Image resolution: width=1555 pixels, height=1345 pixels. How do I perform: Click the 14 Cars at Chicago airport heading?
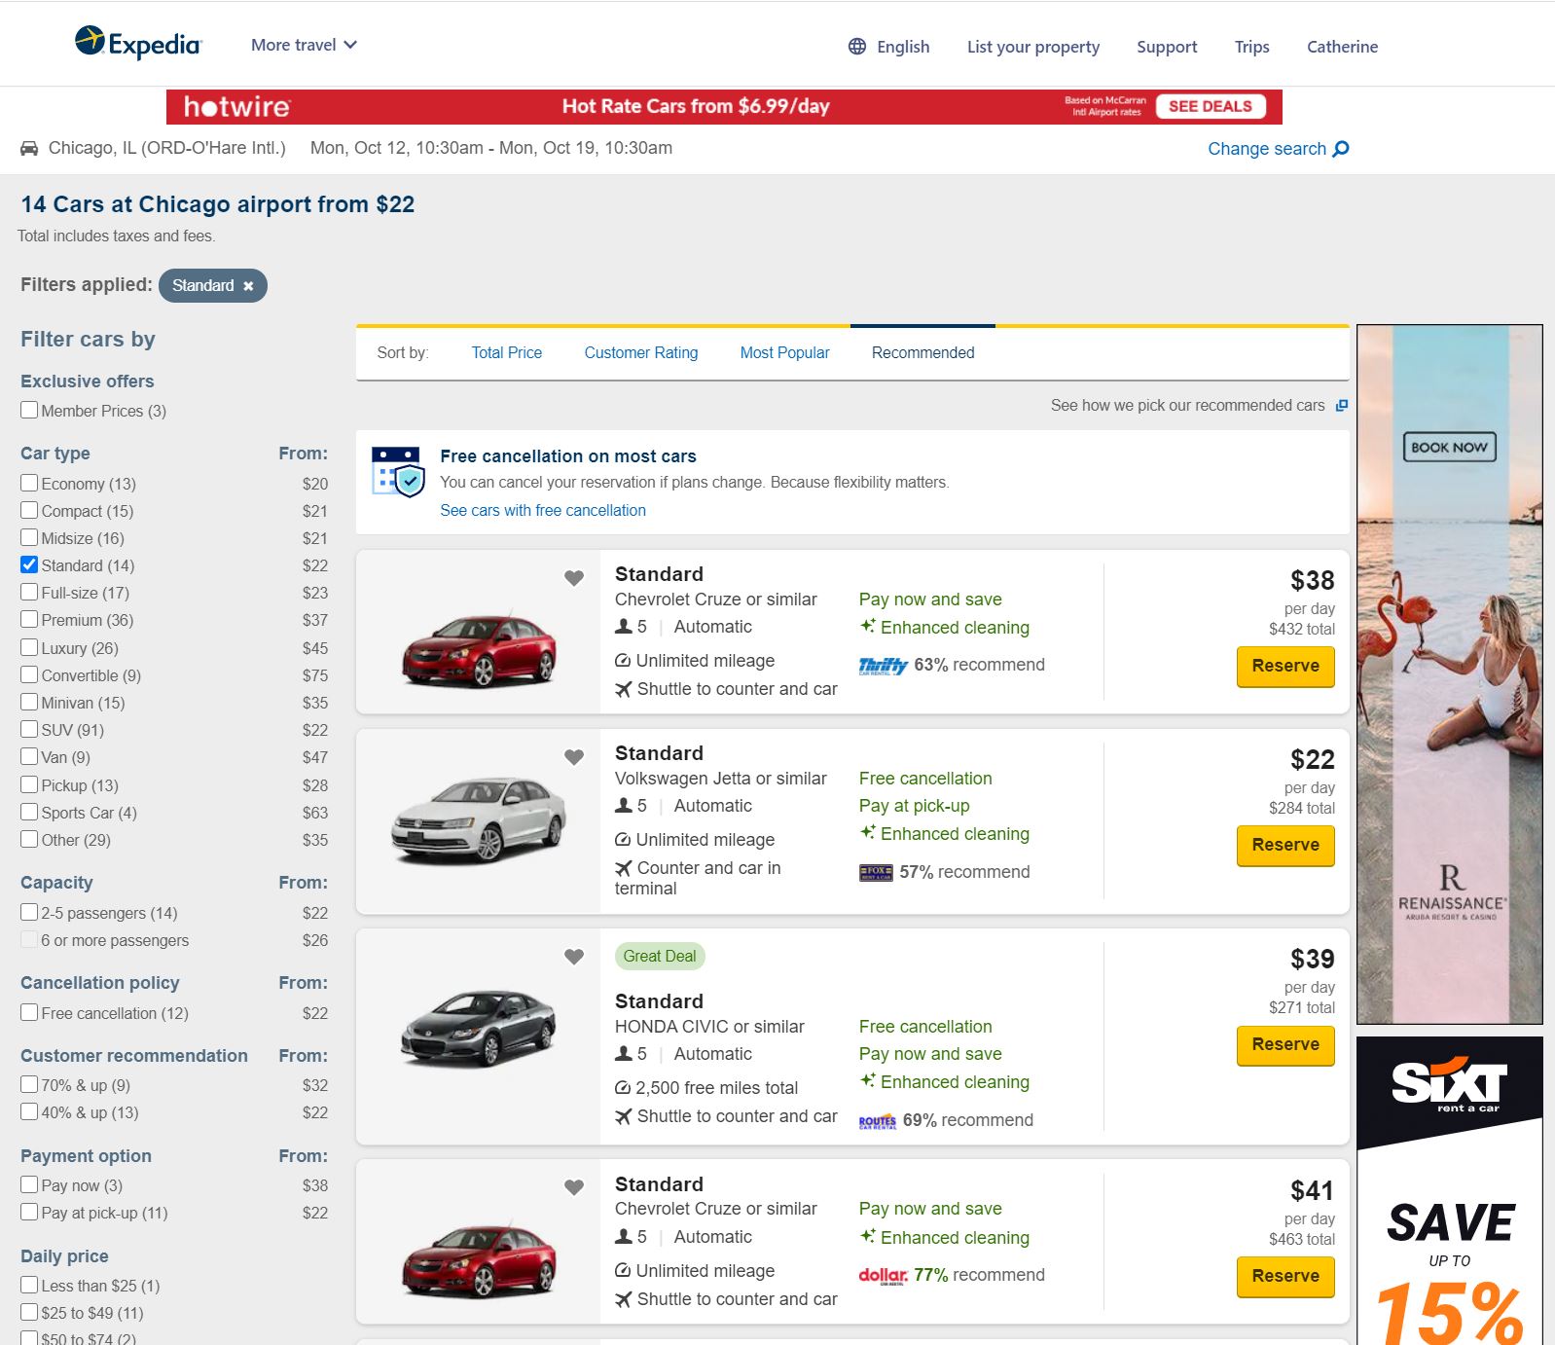click(218, 204)
